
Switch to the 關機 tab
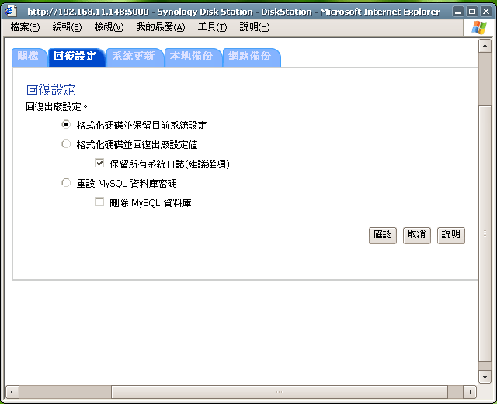[30, 57]
